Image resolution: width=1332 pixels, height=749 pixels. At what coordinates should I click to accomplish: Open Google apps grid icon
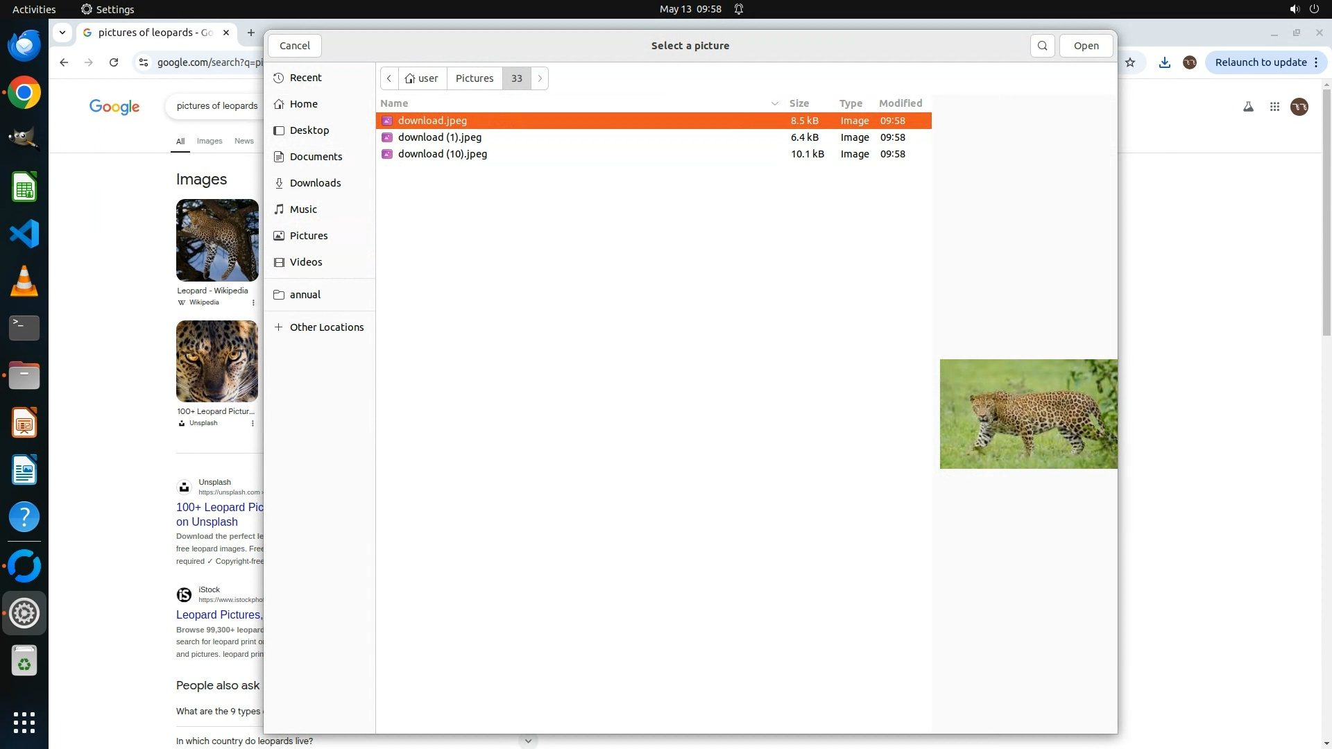coord(1274,107)
